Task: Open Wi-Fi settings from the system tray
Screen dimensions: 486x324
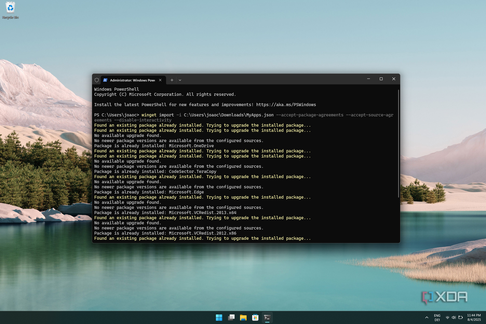Action: 447,317
